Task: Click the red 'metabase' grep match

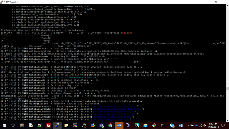Action: coord(126,33)
